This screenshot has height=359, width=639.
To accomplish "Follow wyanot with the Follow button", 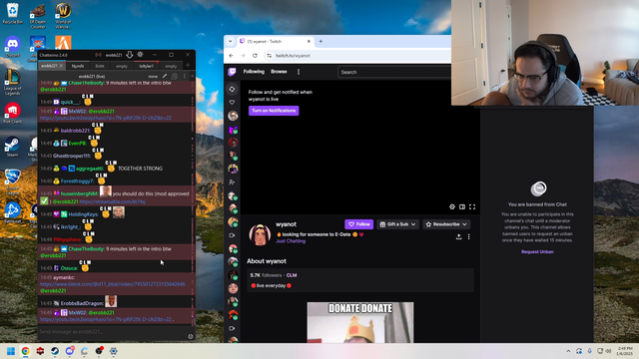I will click(x=359, y=224).
